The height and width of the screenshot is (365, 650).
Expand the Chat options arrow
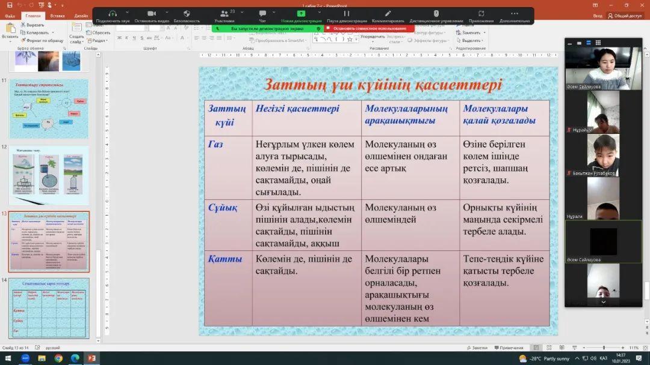pyautogui.click(x=274, y=13)
